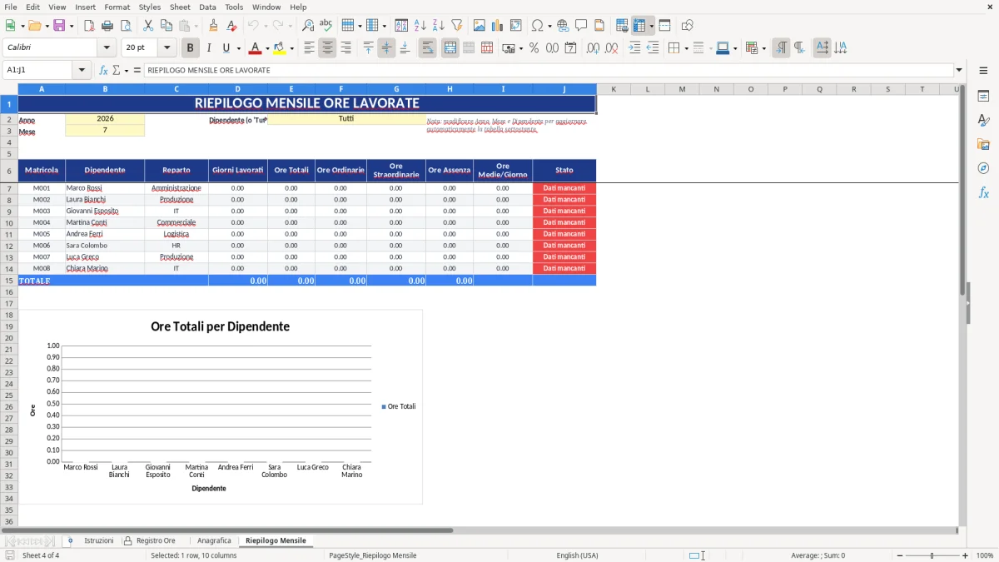
Task: Open the Font Size dropdown
Action: pos(166,48)
